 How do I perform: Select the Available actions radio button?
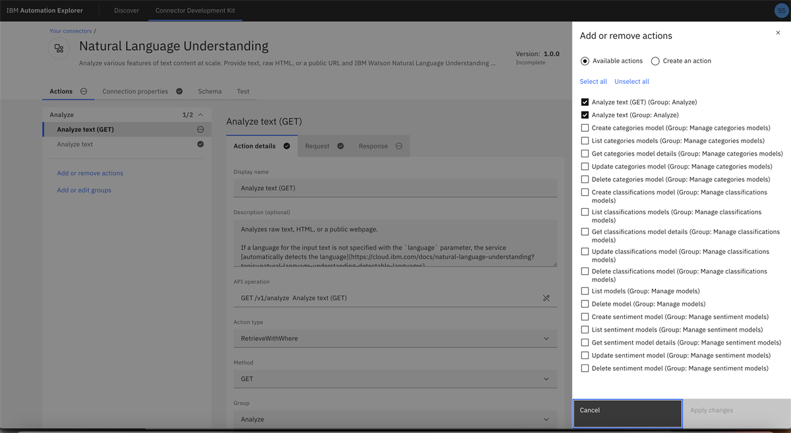pyautogui.click(x=585, y=61)
